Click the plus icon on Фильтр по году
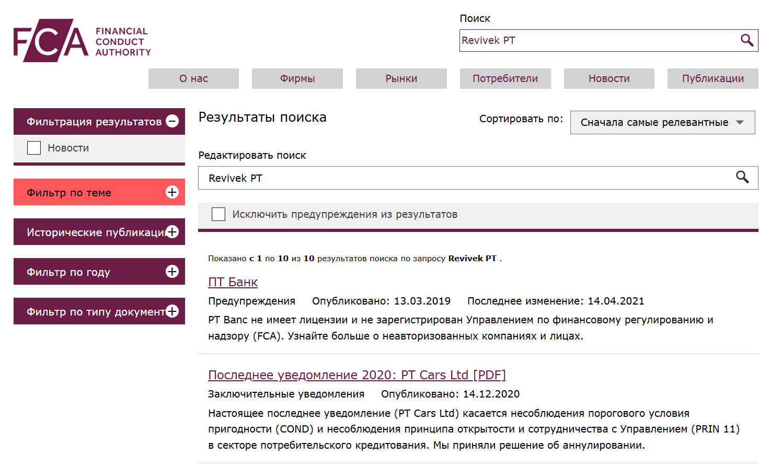Viewport: 759px width, 467px height. click(x=172, y=271)
